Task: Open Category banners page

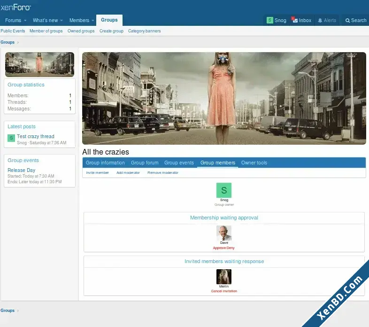Action: pos(145,31)
